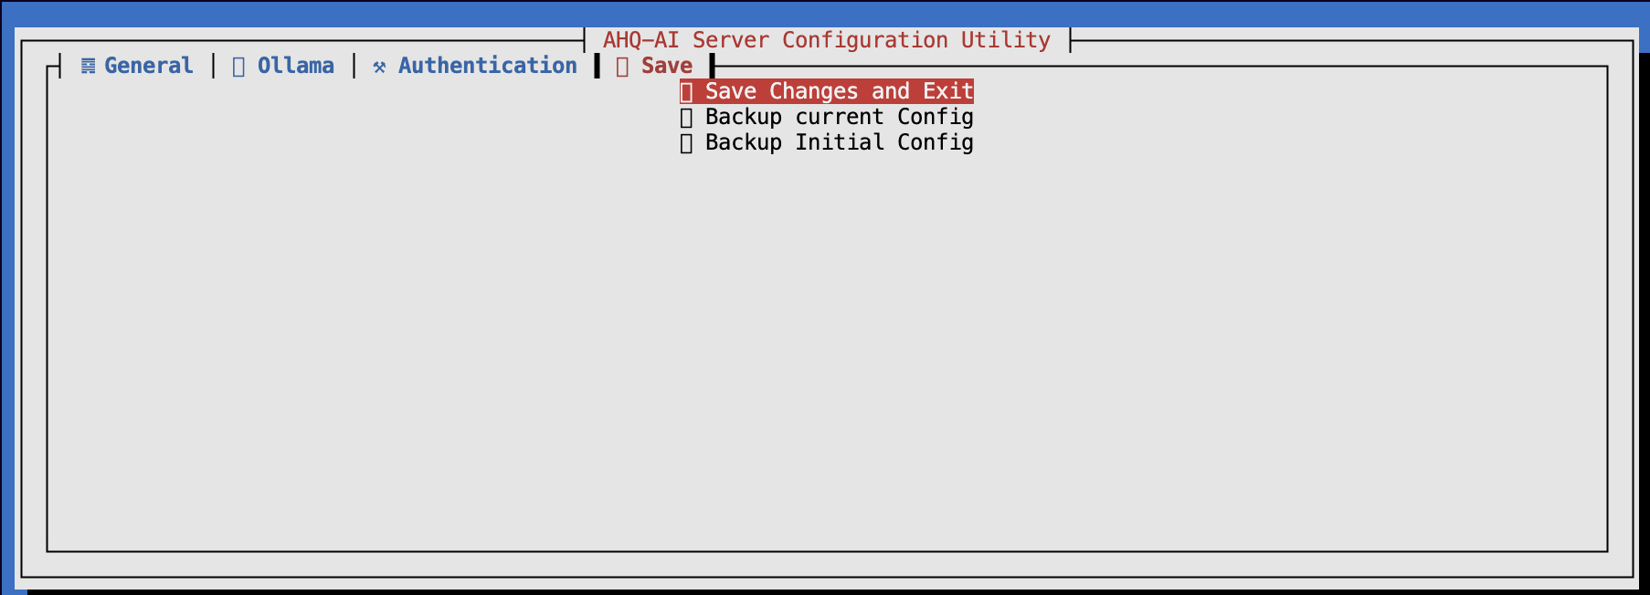Switch to the General tab

pos(148,66)
